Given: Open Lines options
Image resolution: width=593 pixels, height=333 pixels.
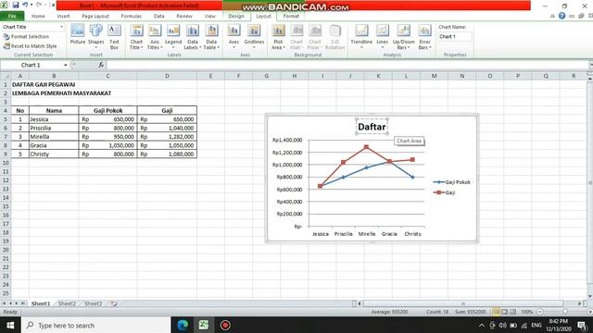Looking at the screenshot, I should pos(383,36).
